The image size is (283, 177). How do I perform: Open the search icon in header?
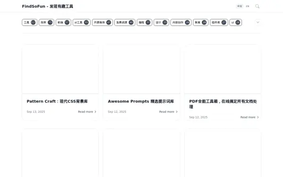[258, 6]
